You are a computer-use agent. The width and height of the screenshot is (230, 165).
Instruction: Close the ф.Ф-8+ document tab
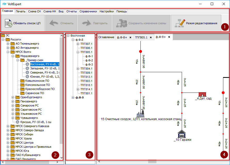[x=130, y=38]
